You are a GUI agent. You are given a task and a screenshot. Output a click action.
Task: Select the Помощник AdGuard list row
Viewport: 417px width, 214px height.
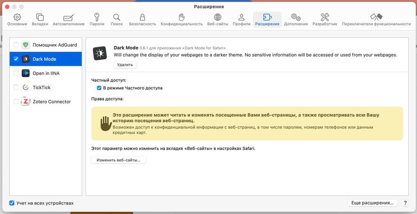pyautogui.click(x=46, y=45)
